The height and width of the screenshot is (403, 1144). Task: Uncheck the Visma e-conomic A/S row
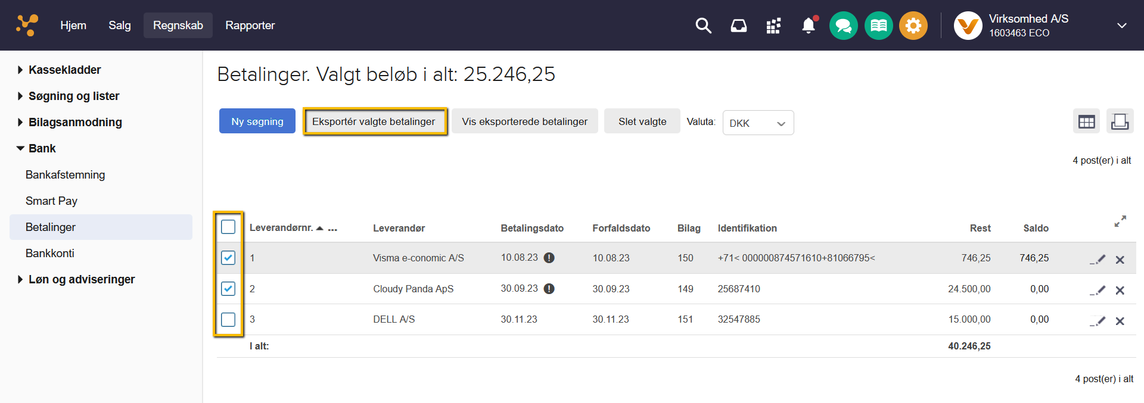click(x=228, y=258)
